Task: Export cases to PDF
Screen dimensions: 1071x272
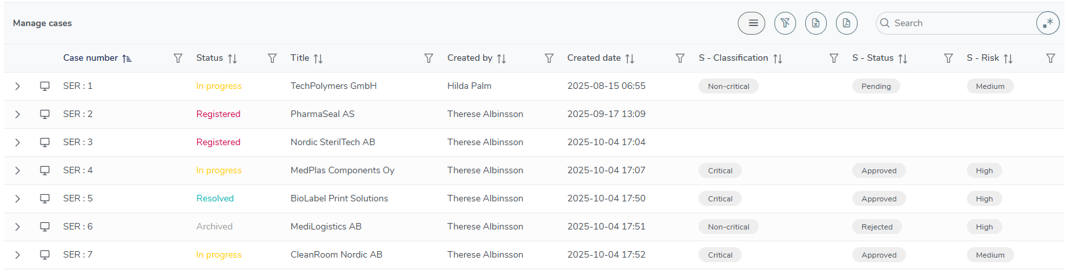Action: coord(846,23)
